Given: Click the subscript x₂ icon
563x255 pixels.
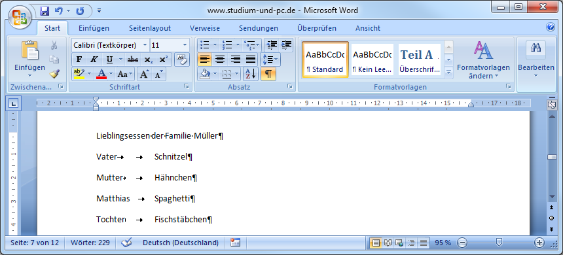Looking at the screenshot, I should pyautogui.click(x=148, y=59).
